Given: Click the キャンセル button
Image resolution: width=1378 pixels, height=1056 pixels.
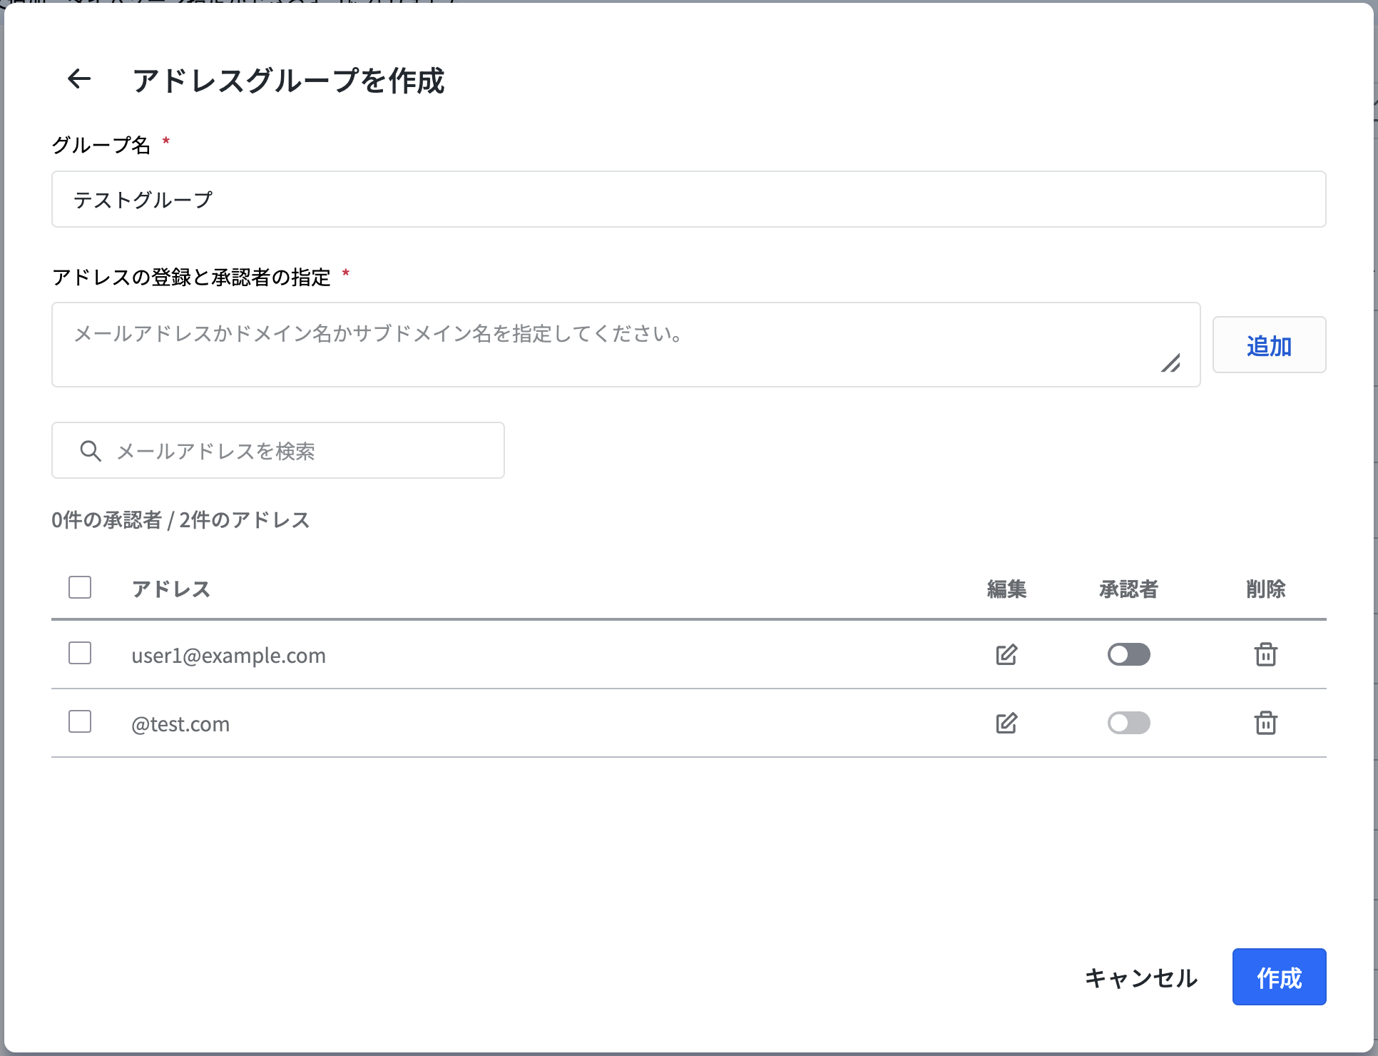Looking at the screenshot, I should (x=1141, y=978).
